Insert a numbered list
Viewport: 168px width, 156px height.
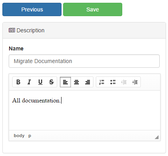point(102,82)
